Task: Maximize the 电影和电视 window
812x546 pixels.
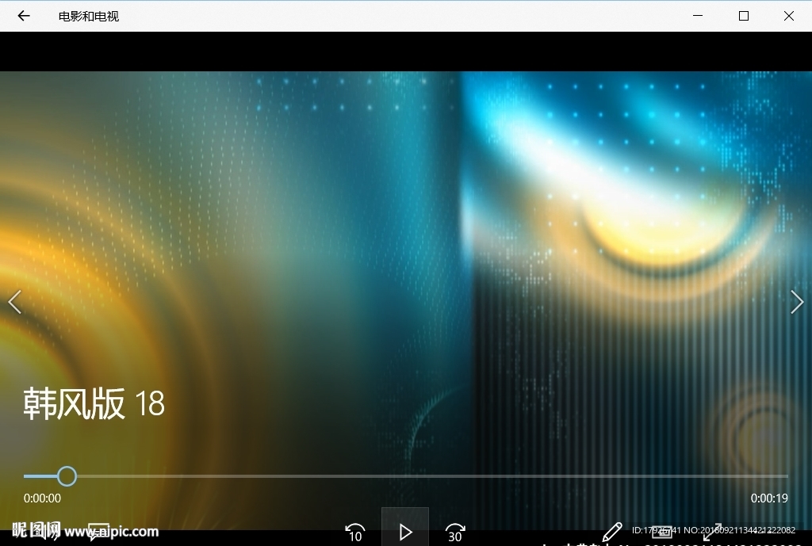Action: pyautogui.click(x=744, y=16)
